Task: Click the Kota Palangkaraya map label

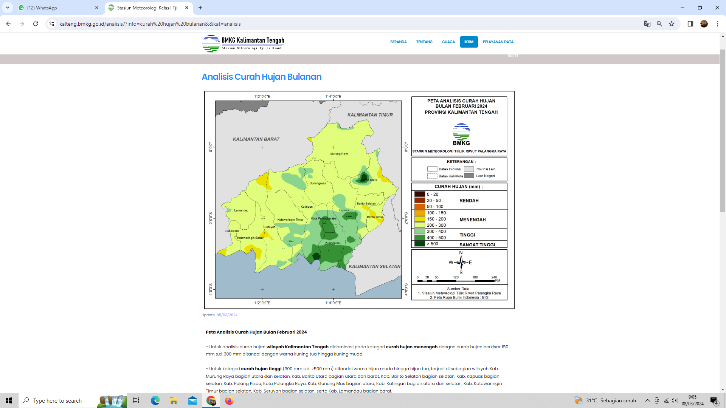Action: click(324, 218)
